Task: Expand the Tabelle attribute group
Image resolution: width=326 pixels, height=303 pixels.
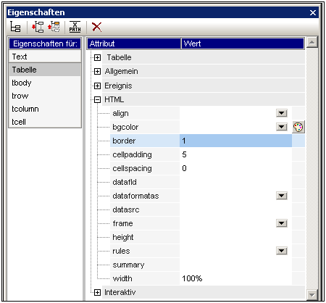Action: [x=97, y=57]
